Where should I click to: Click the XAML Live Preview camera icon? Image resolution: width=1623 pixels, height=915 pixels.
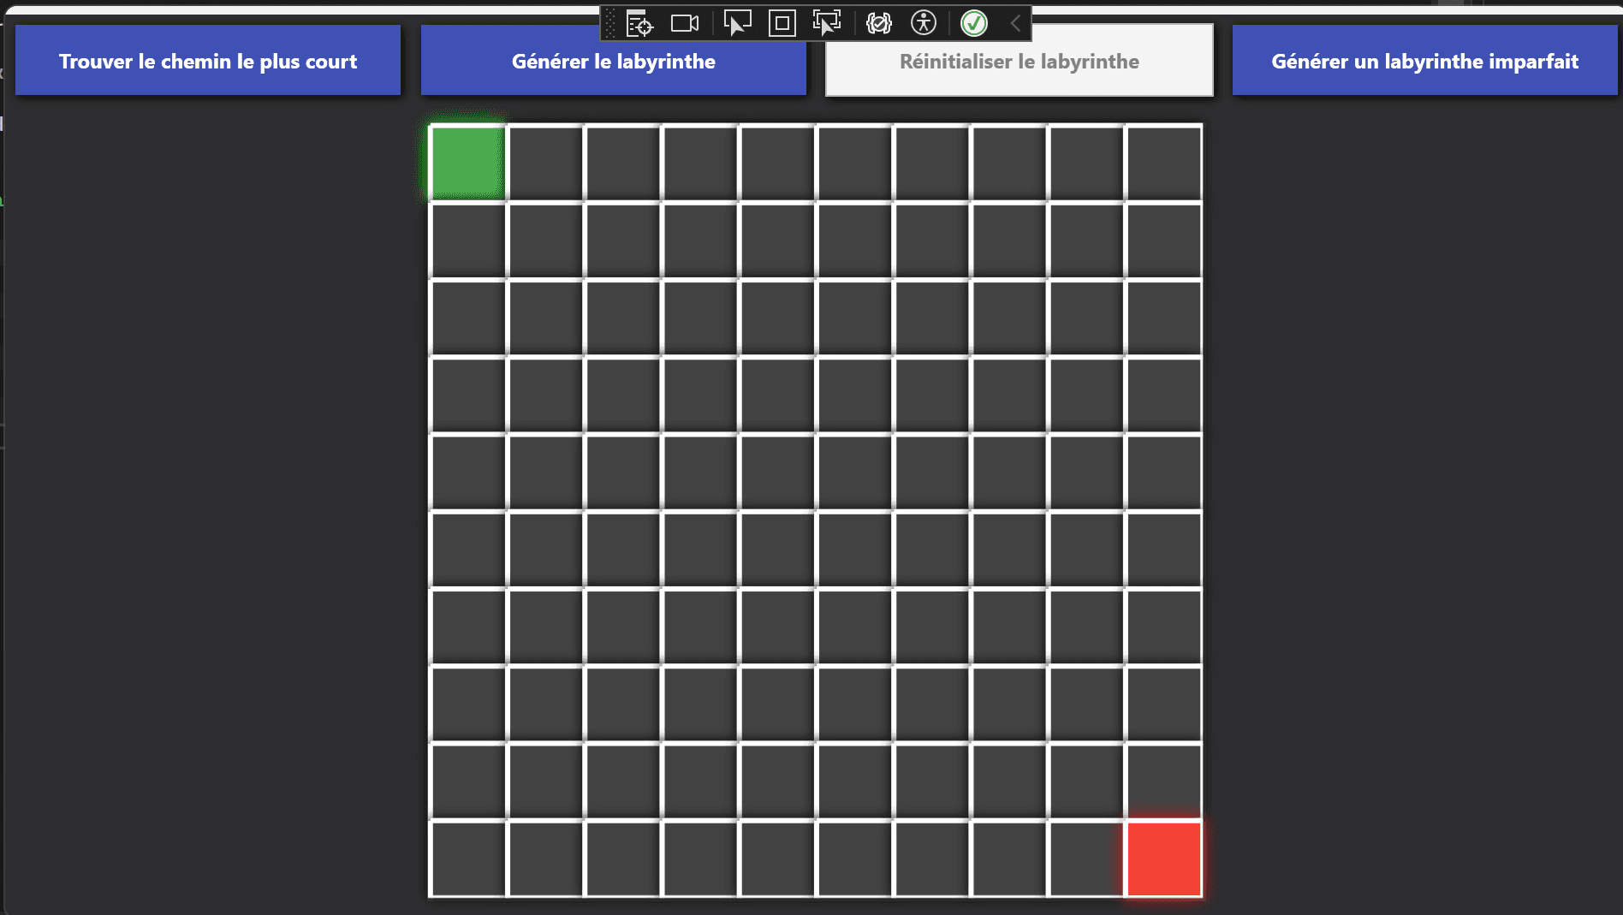684,23
